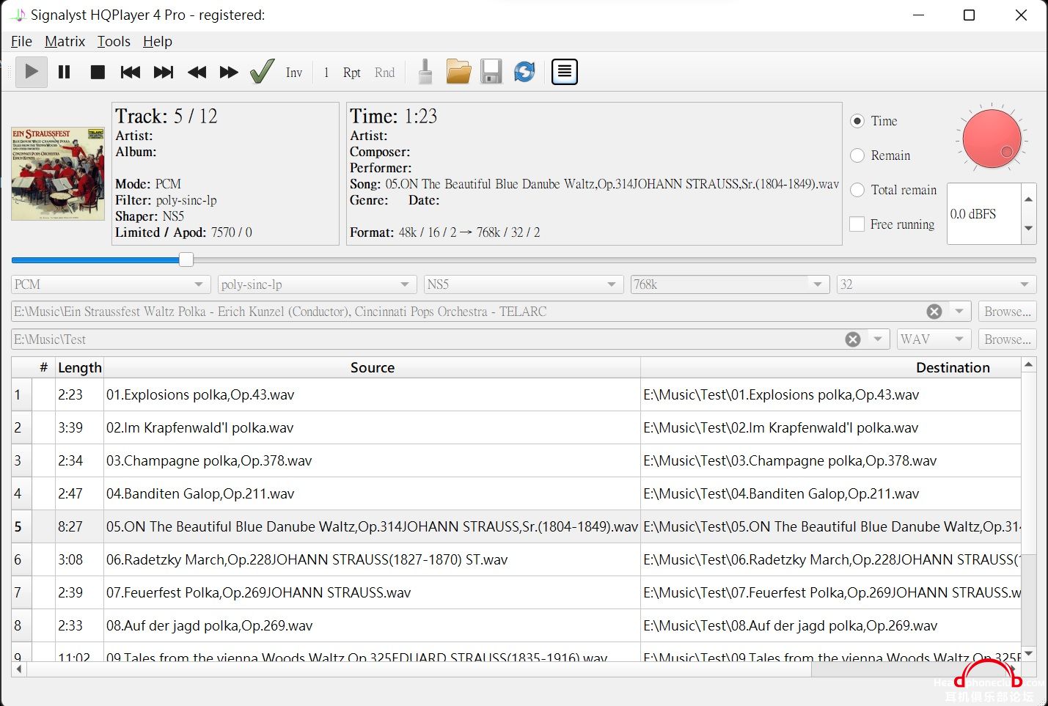The image size is (1048, 706).
Task: Open the folder icon in toolbar
Action: [x=458, y=72]
